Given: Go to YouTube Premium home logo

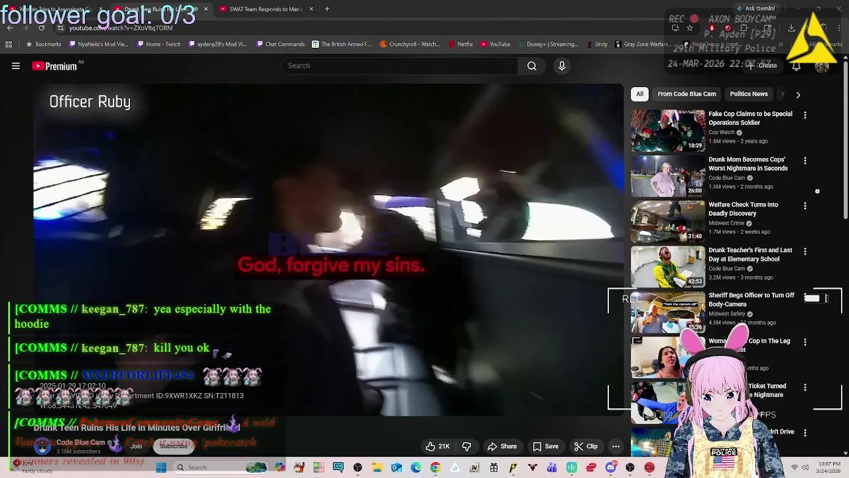Looking at the screenshot, I should point(56,66).
